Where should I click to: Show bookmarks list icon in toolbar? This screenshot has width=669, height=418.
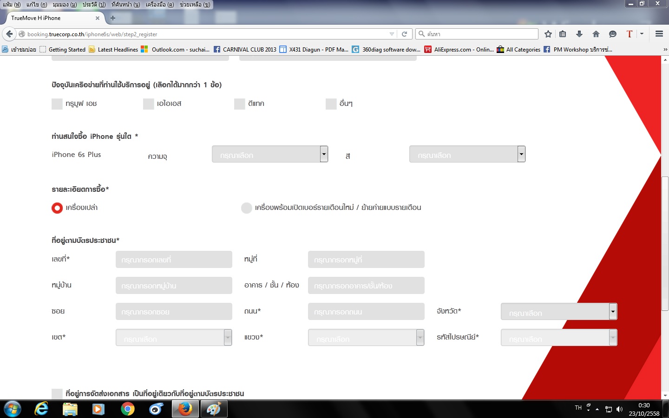[563, 34]
